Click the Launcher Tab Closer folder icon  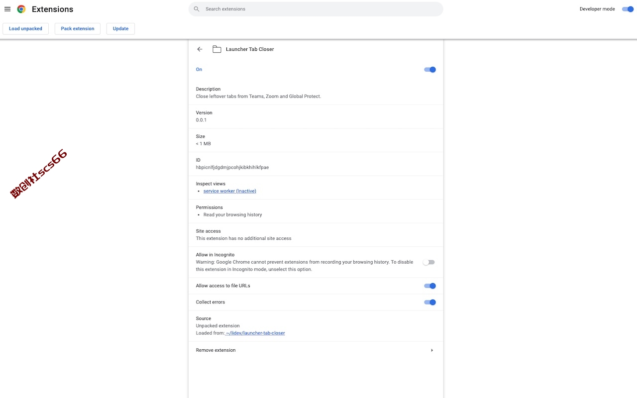pos(217,49)
